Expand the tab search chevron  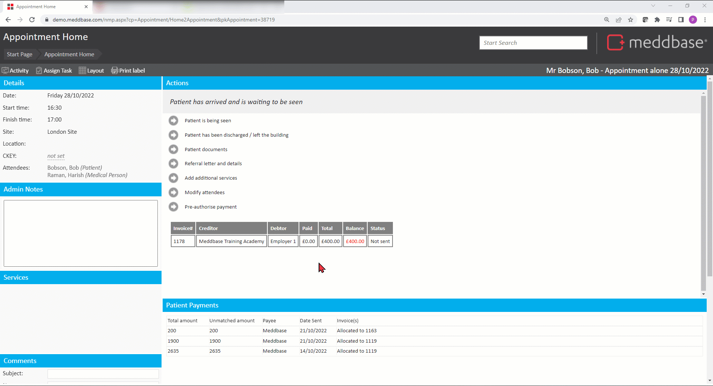pos(653,6)
